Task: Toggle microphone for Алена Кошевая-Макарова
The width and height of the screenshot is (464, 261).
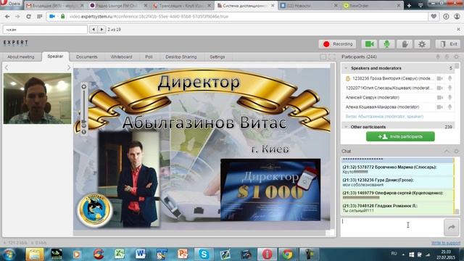Action: (x=449, y=107)
